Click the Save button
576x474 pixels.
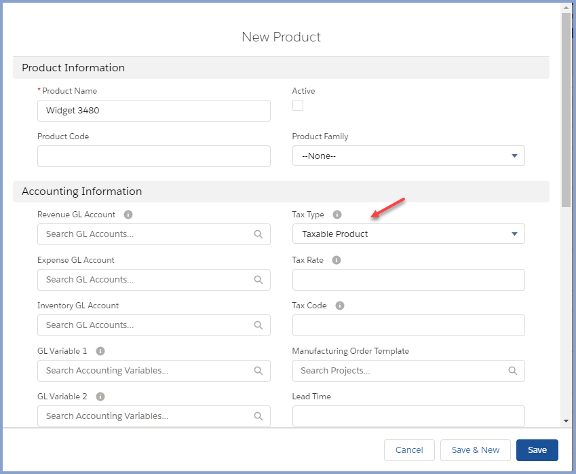point(537,450)
